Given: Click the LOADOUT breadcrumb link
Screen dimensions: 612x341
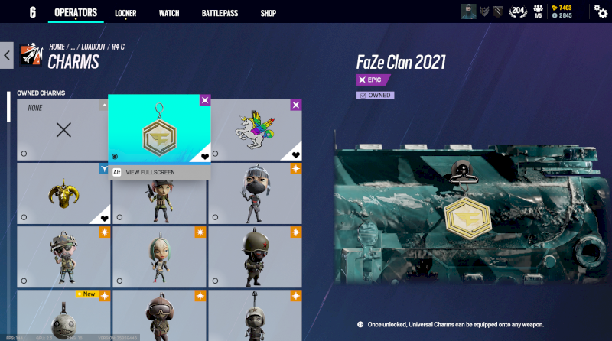Looking at the screenshot, I should pyautogui.click(x=93, y=47).
